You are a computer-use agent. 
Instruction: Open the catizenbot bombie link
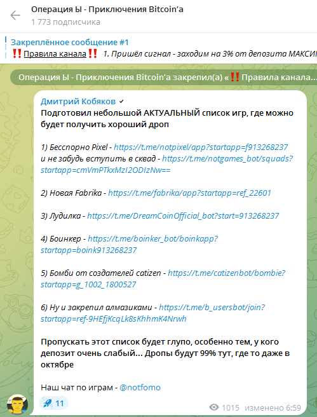[163, 278]
